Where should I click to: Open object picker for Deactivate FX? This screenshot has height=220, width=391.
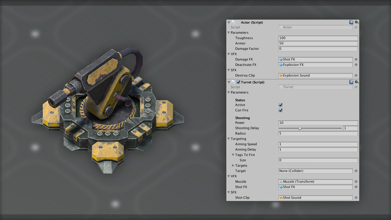coord(356,65)
